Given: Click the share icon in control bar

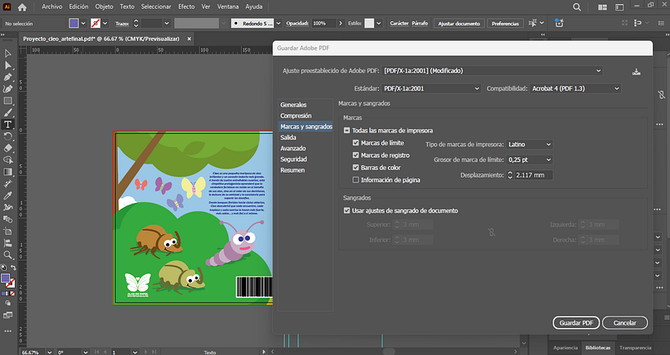Looking at the screenshot, I should click(559, 23).
